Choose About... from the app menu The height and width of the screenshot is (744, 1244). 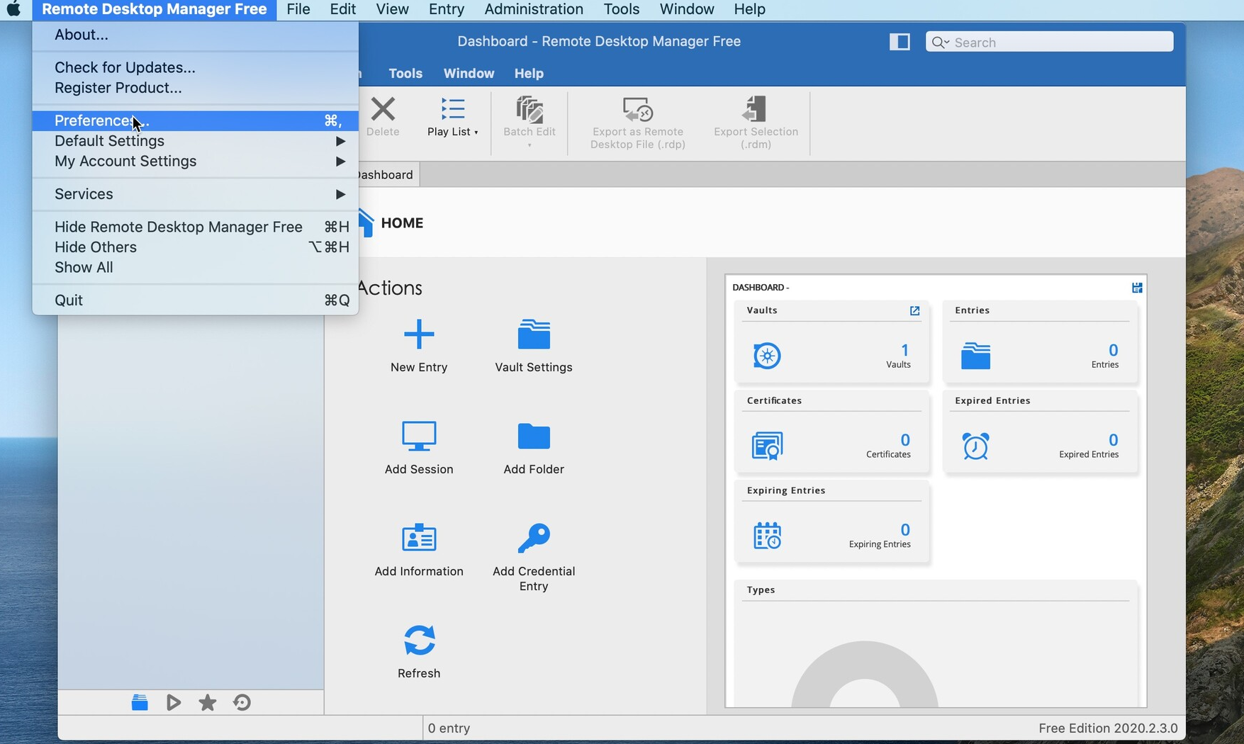[x=195, y=35]
